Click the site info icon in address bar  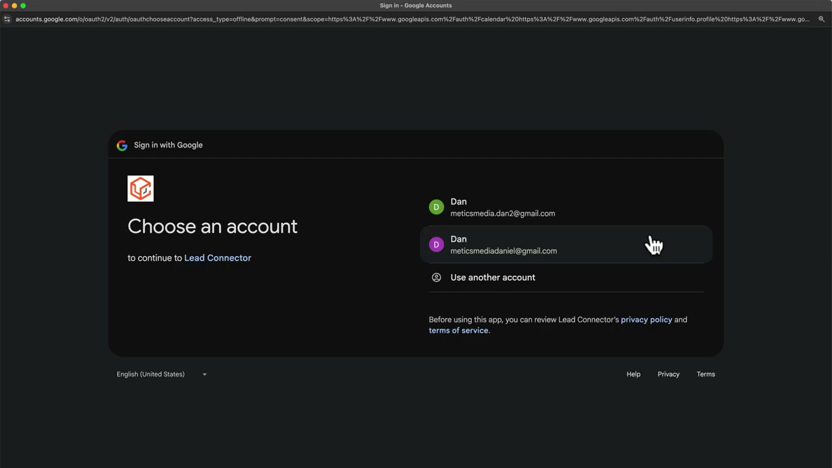point(7,19)
